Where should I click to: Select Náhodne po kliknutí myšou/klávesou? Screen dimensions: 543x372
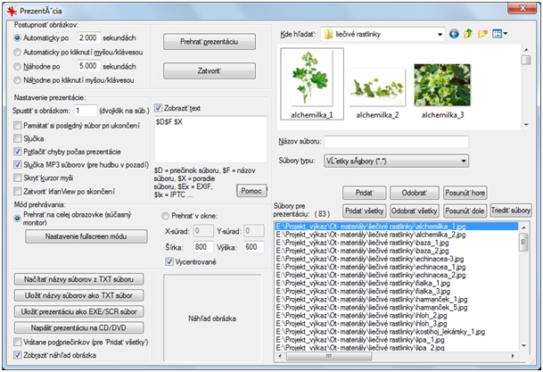point(17,80)
